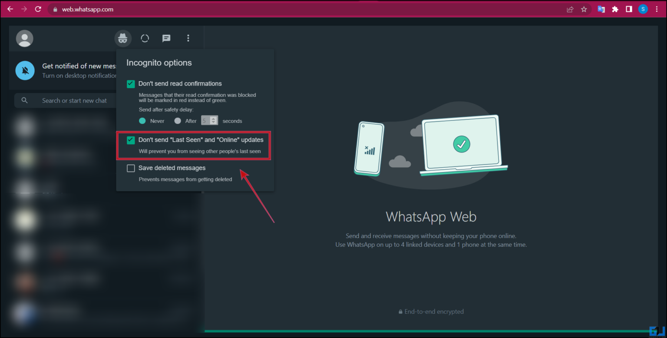This screenshot has height=338, width=667.
Task: Click the muted bell notification icon
Action: (25, 70)
